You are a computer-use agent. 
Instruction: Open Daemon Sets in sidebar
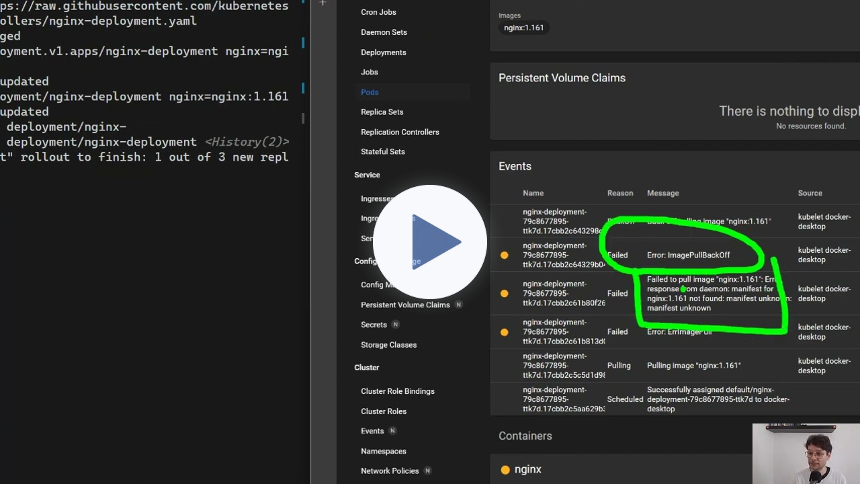(x=384, y=32)
